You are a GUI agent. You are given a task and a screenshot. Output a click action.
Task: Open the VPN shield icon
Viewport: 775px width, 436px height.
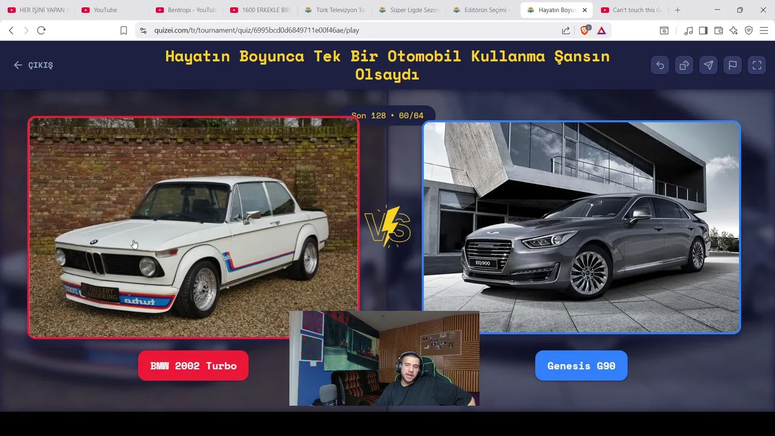(748, 30)
